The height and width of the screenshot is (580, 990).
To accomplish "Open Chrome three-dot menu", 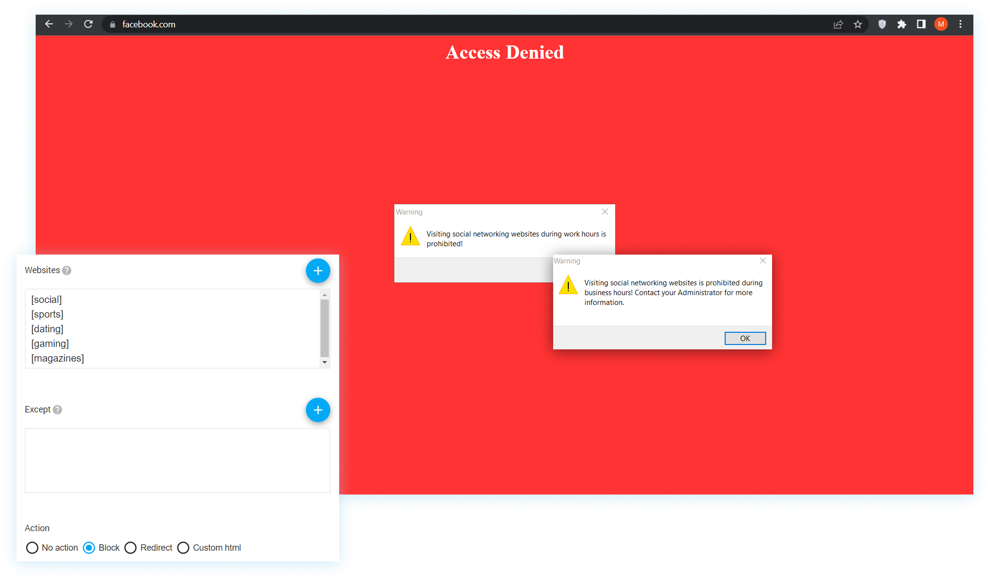I will pyautogui.click(x=960, y=24).
